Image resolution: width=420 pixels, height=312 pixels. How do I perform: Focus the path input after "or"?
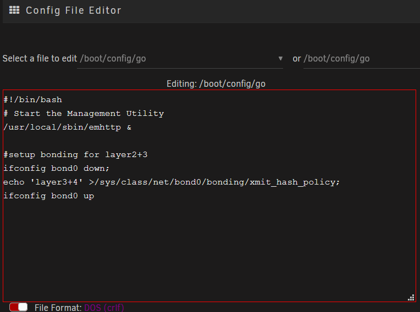362,59
